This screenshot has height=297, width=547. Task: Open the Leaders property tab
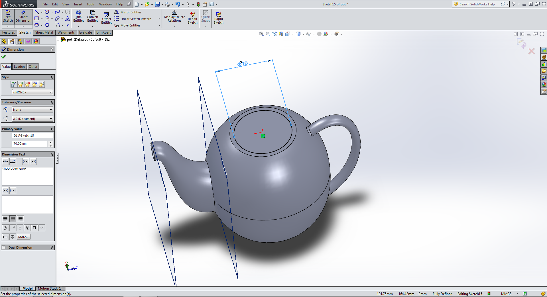(20, 67)
